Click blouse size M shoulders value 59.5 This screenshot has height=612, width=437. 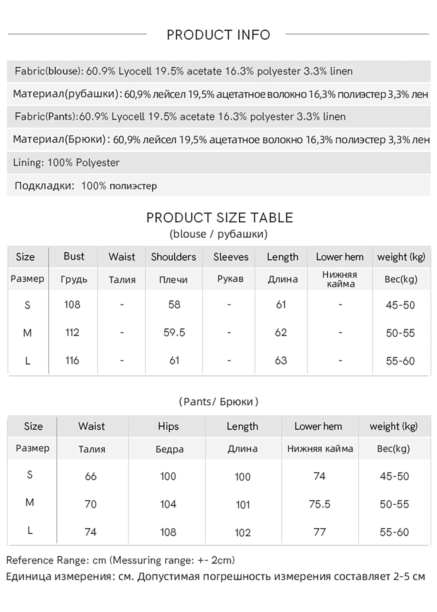click(174, 333)
